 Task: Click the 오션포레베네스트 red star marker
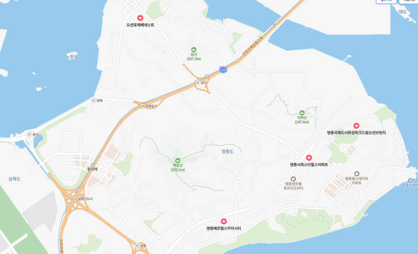pyautogui.click(x=140, y=18)
